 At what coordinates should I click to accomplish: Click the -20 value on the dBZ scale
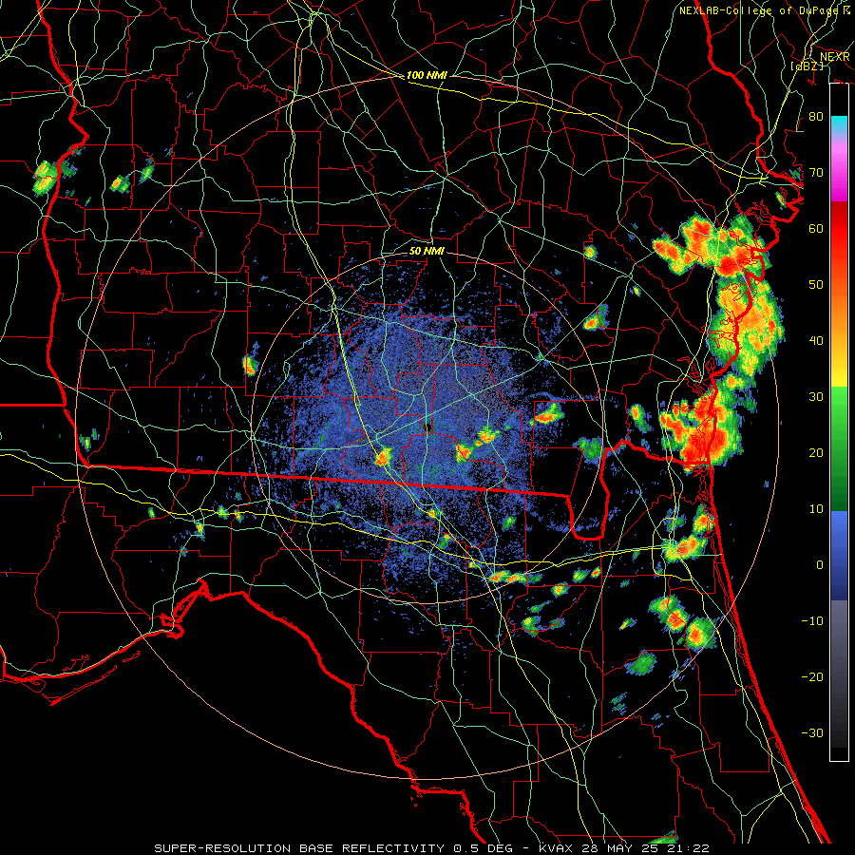(812, 676)
